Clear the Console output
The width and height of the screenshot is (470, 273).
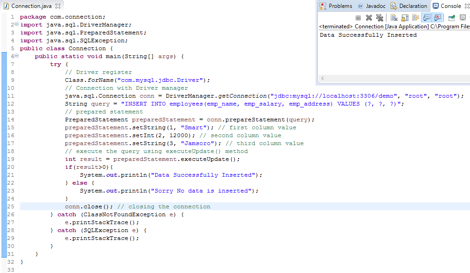(393, 17)
